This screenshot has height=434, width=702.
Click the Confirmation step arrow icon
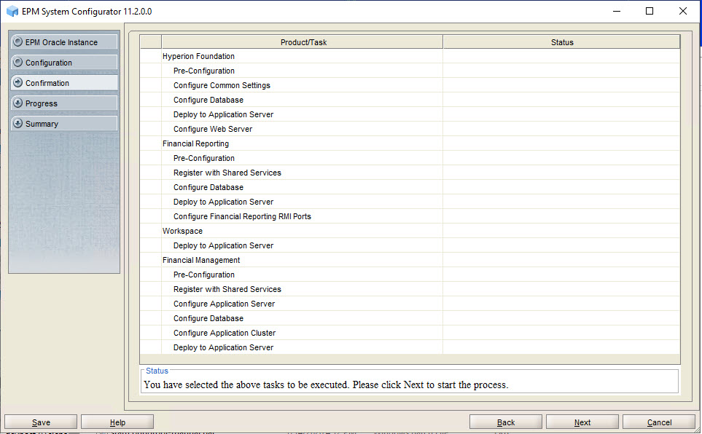coord(18,83)
